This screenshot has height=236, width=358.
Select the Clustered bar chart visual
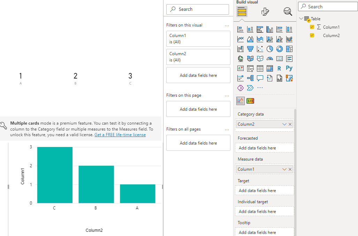tap(260, 29)
